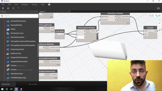
Task: Click the exclamation notification icon
Action: pos(49,5)
